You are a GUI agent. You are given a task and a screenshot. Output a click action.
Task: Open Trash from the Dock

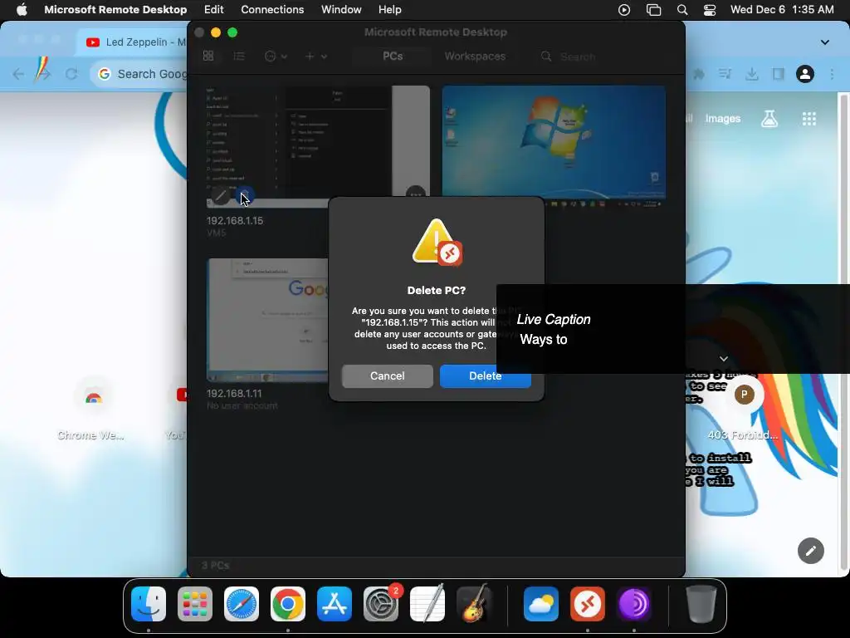point(701,603)
